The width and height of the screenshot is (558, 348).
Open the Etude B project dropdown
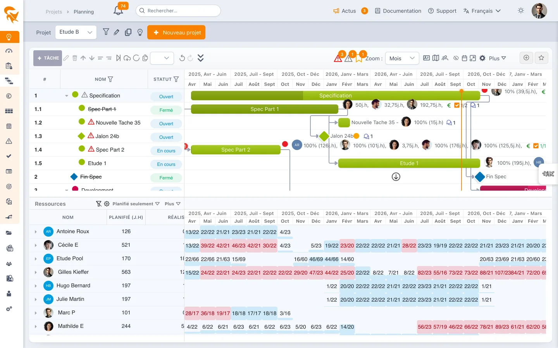click(x=76, y=32)
